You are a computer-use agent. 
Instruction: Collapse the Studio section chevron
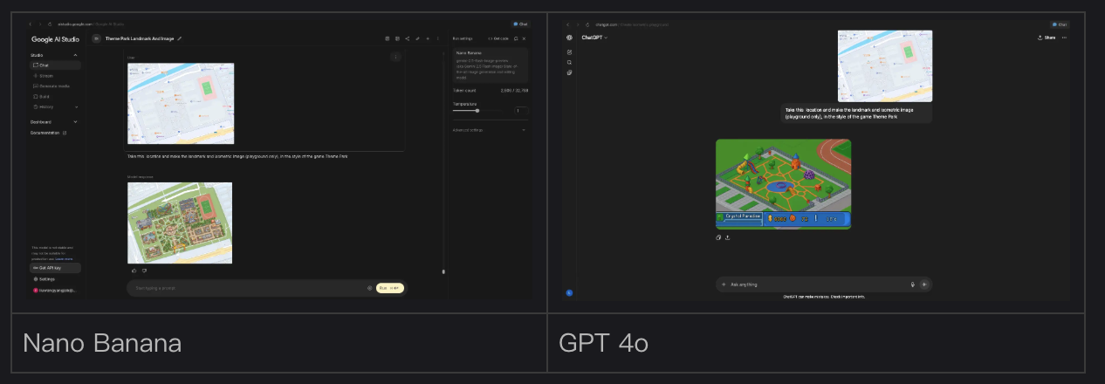click(x=76, y=55)
